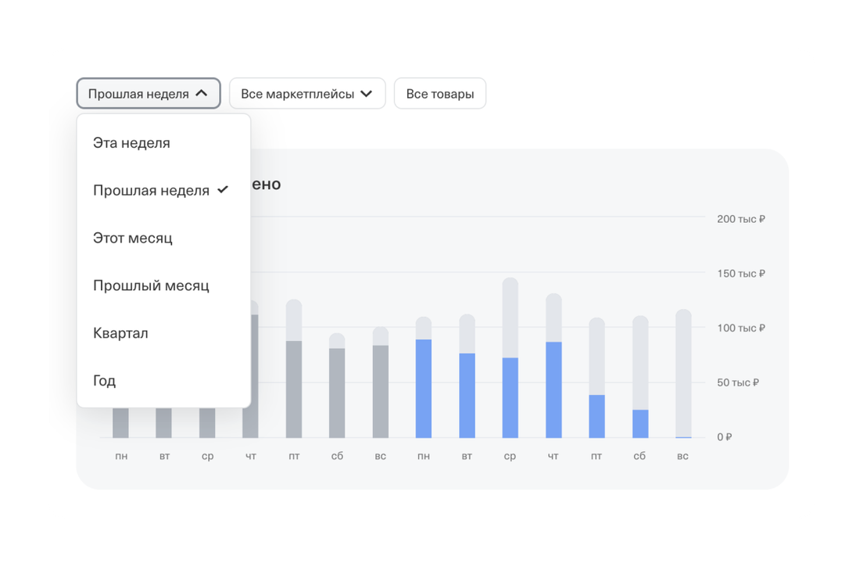Click the short blue bar above second сб
The image size is (863, 567).
(640, 423)
